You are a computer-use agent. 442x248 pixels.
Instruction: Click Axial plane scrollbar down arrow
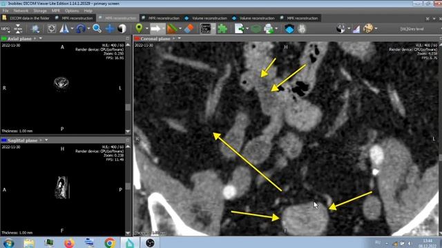[128, 132]
